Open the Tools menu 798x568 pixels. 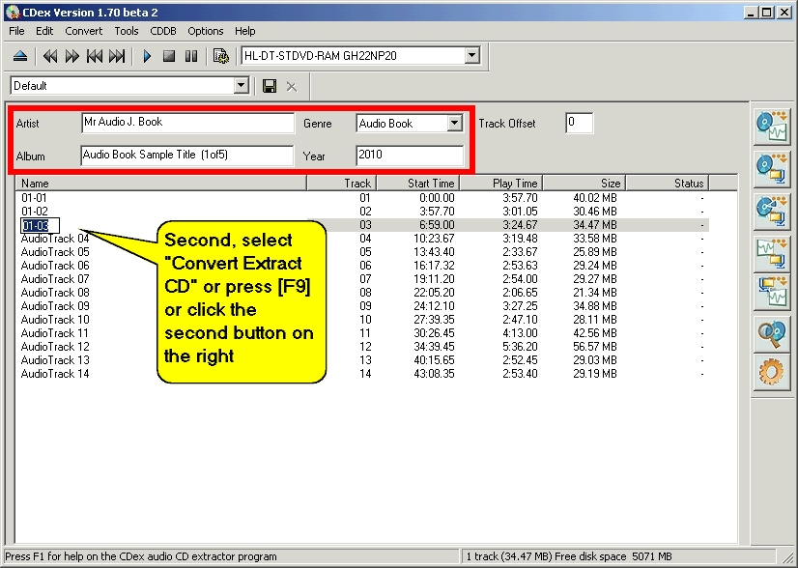127,31
